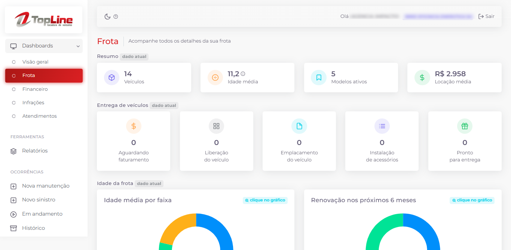Click the Histórico archive icon

click(13, 228)
